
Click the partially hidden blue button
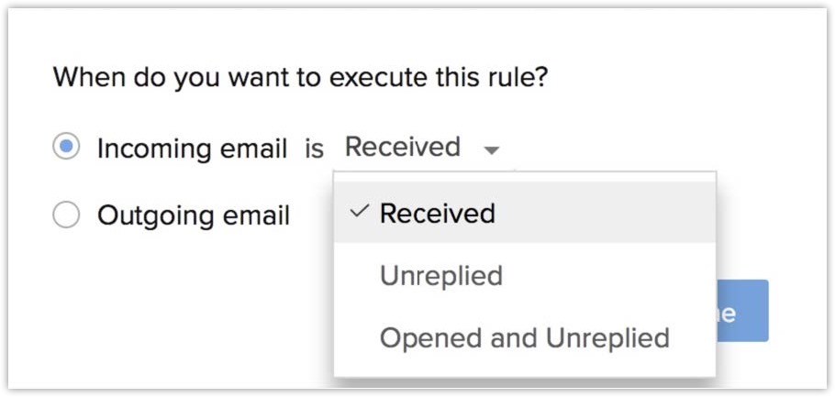tap(741, 312)
